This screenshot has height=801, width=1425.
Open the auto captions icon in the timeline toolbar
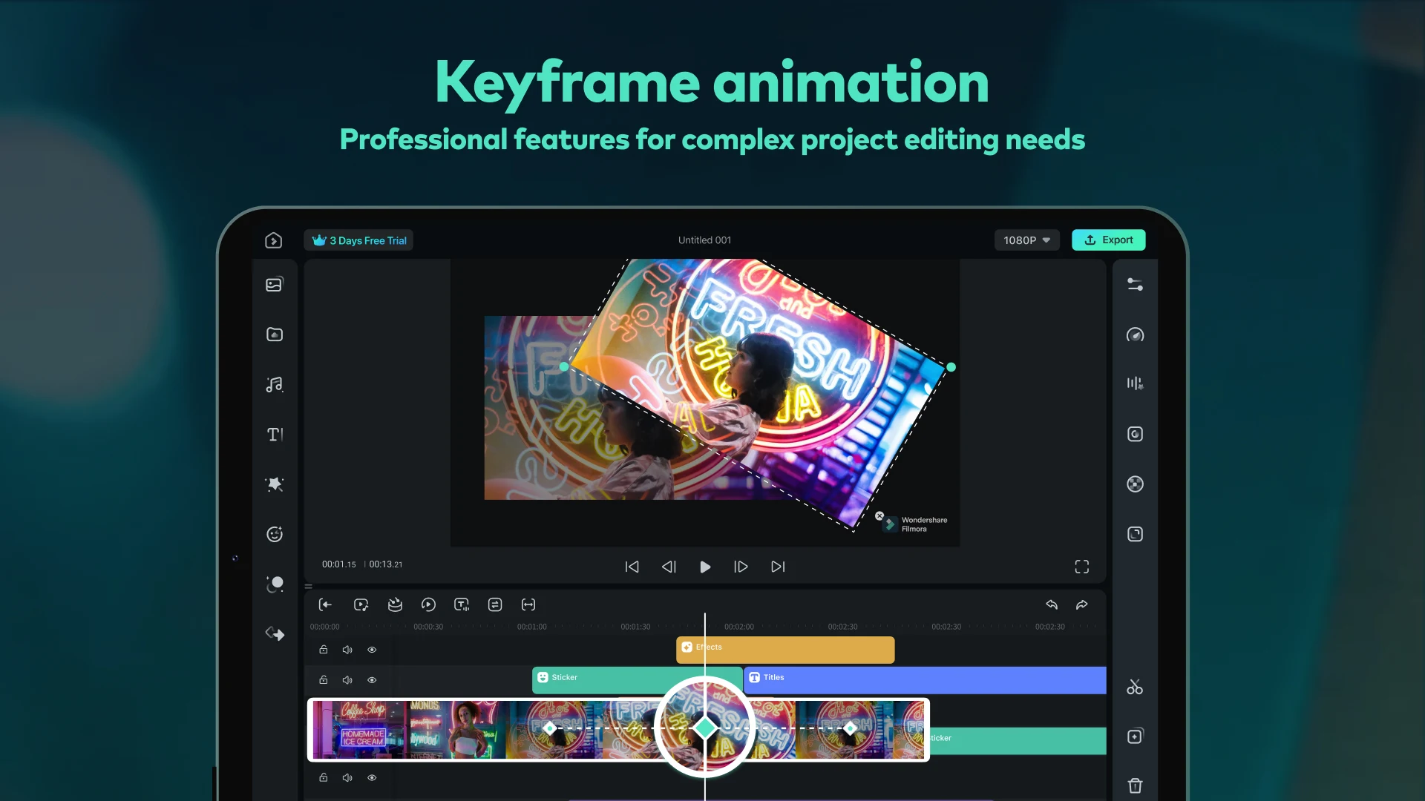coord(461,604)
